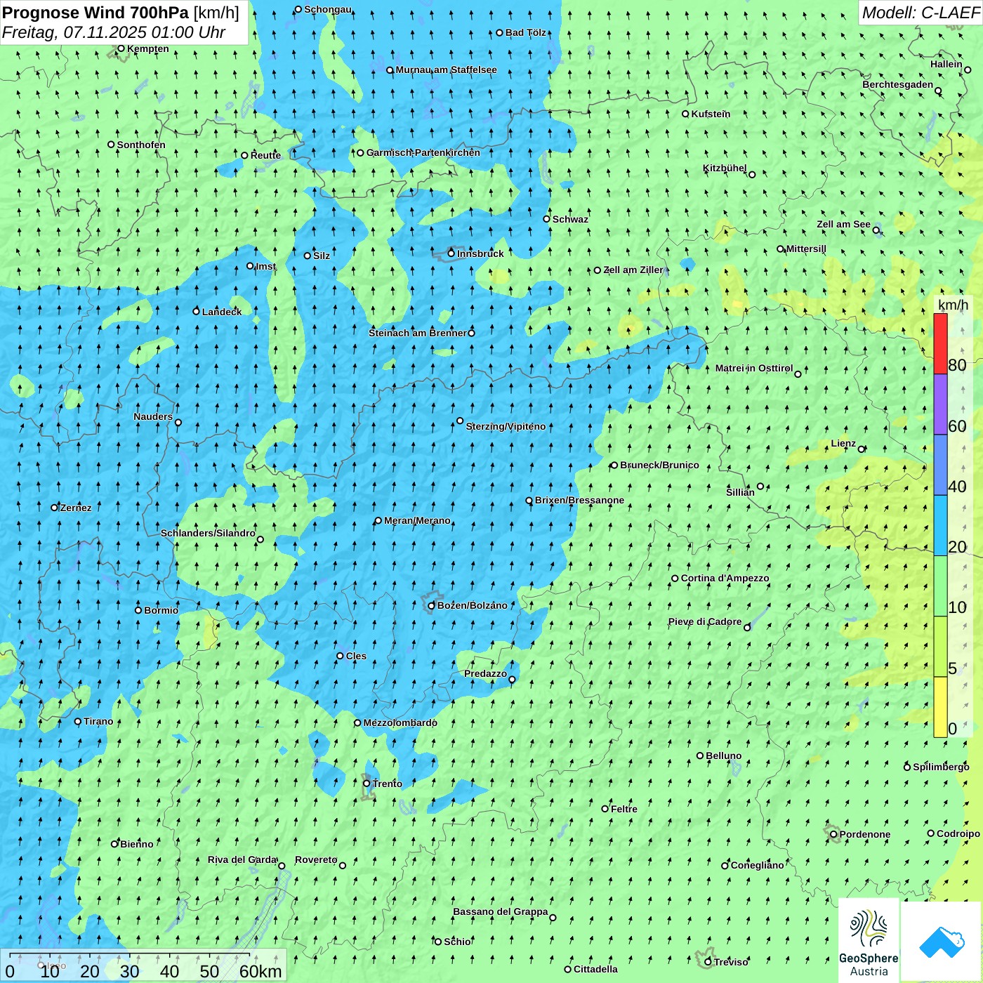Click the Cles location dot
This screenshot has height=983, width=983.
click(340, 656)
